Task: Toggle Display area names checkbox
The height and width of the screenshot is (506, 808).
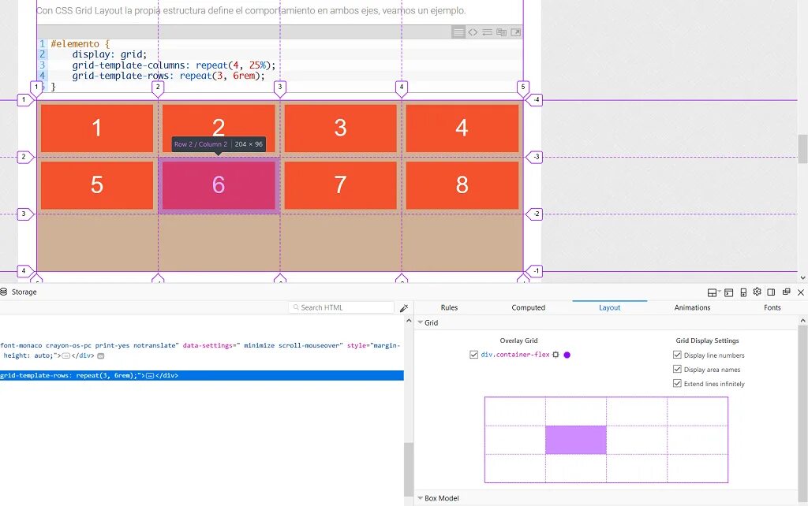Action: click(677, 369)
